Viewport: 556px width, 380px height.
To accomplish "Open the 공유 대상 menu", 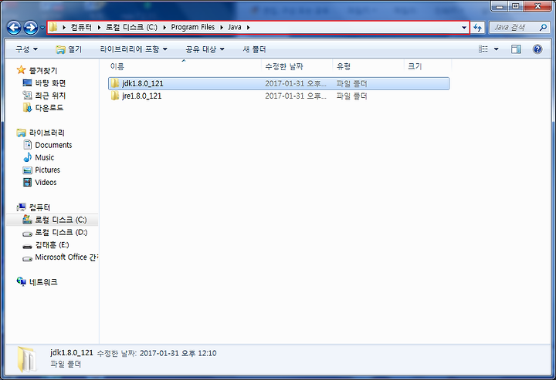I will click(x=205, y=49).
